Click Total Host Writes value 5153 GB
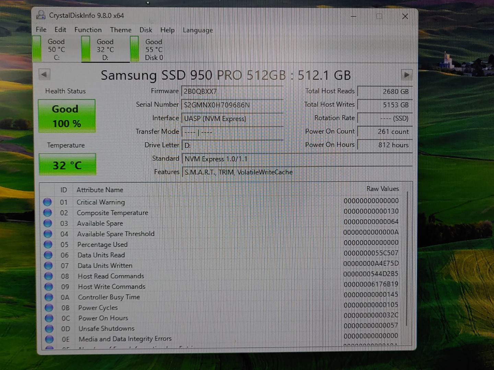Screen dimensions: 494x370 pyautogui.click(x=385, y=105)
